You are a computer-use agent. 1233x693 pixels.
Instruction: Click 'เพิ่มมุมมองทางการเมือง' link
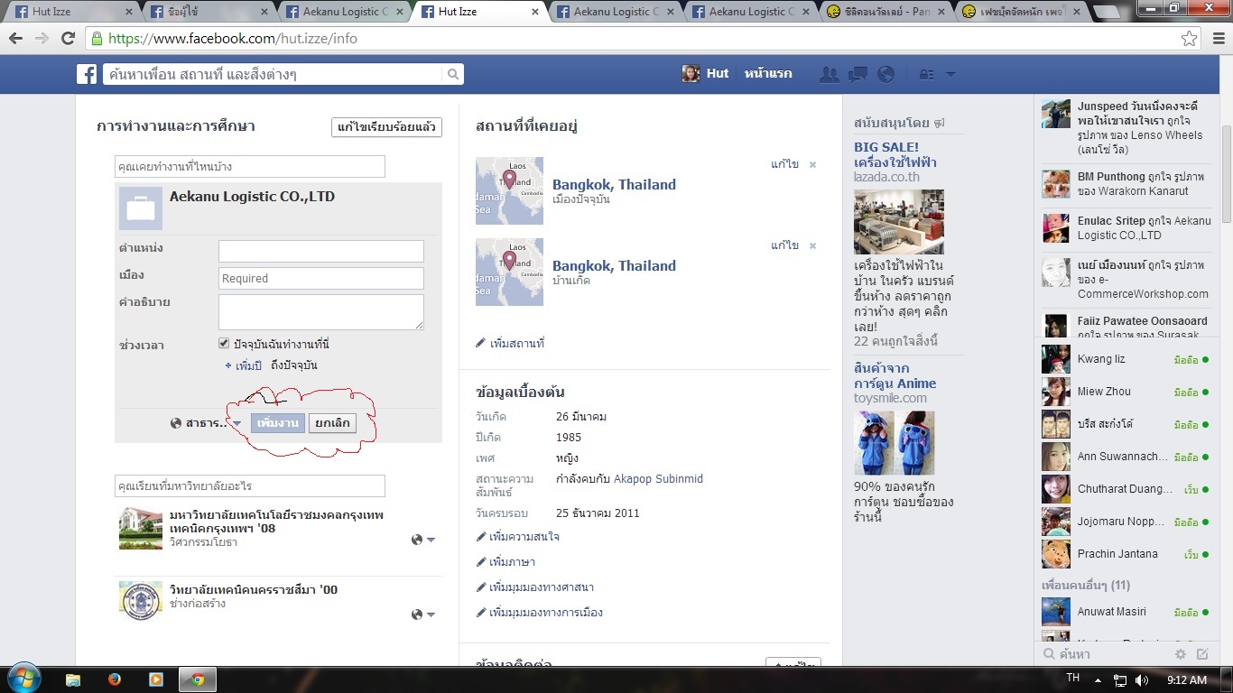539,613
